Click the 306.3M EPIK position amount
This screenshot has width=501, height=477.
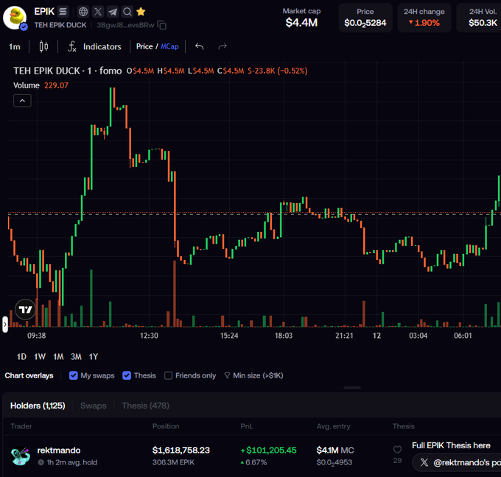173,462
